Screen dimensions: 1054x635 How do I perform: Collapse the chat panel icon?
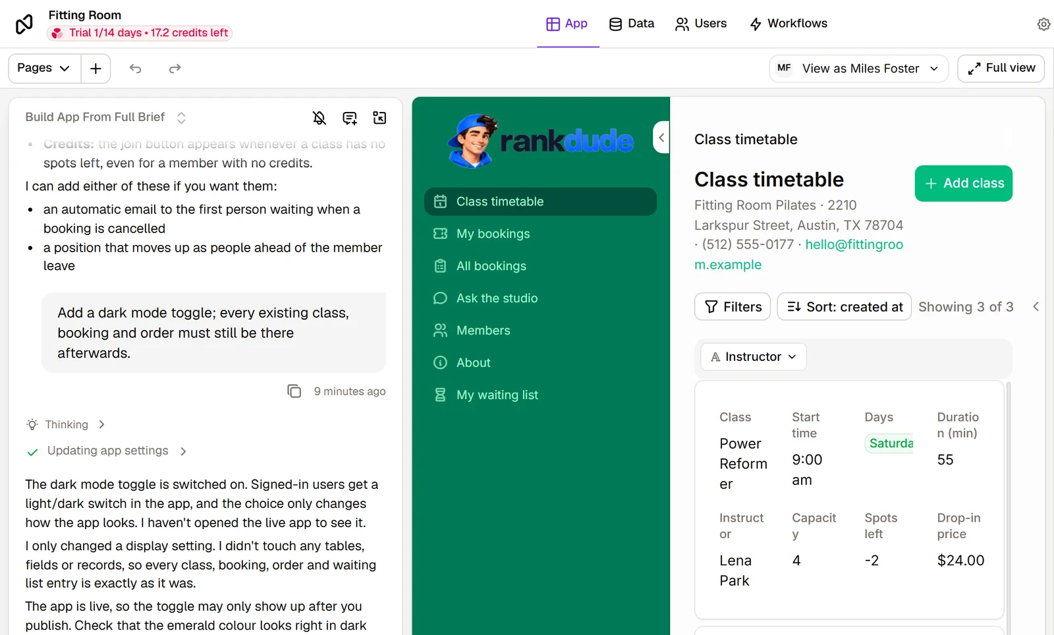379,118
